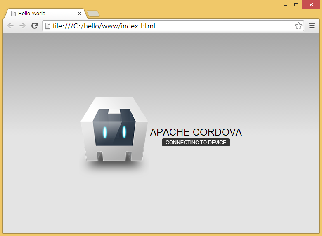
Task: Click the CONNECTING TO DEVICE label
Action: [x=196, y=142]
